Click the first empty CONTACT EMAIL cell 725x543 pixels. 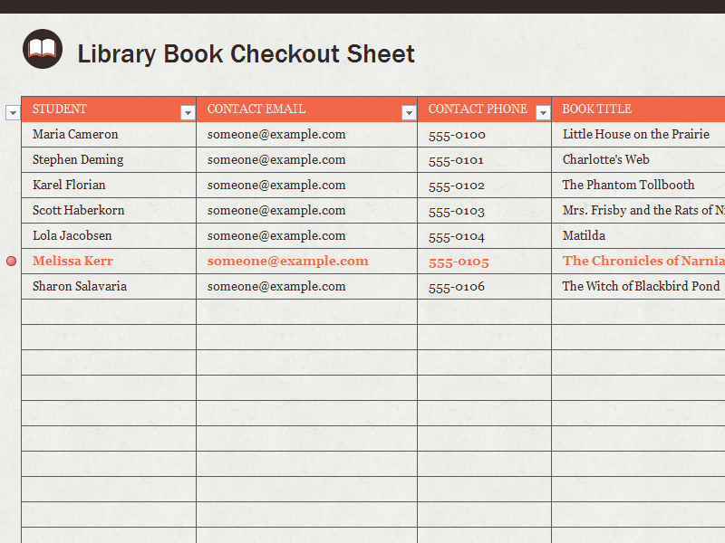[x=307, y=312]
